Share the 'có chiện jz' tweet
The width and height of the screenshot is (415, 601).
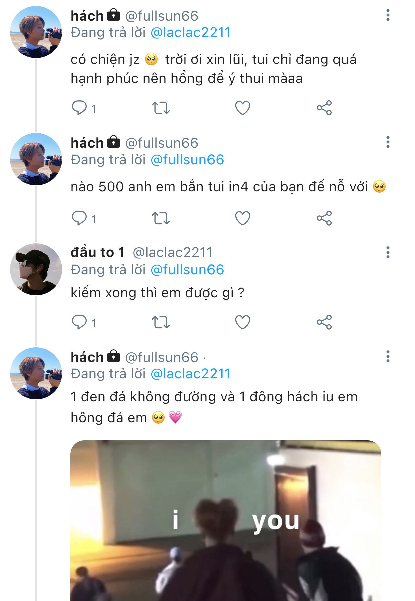pyautogui.click(x=324, y=108)
